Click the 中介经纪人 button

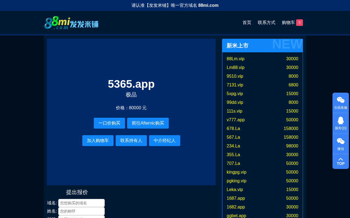tap(165, 141)
